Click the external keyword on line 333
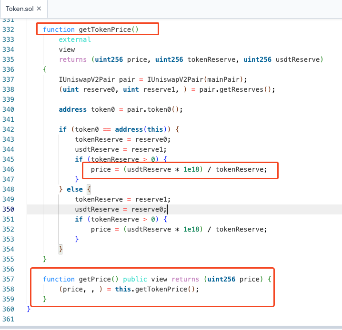The width and height of the screenshot is (342, 330). point(75,39)
